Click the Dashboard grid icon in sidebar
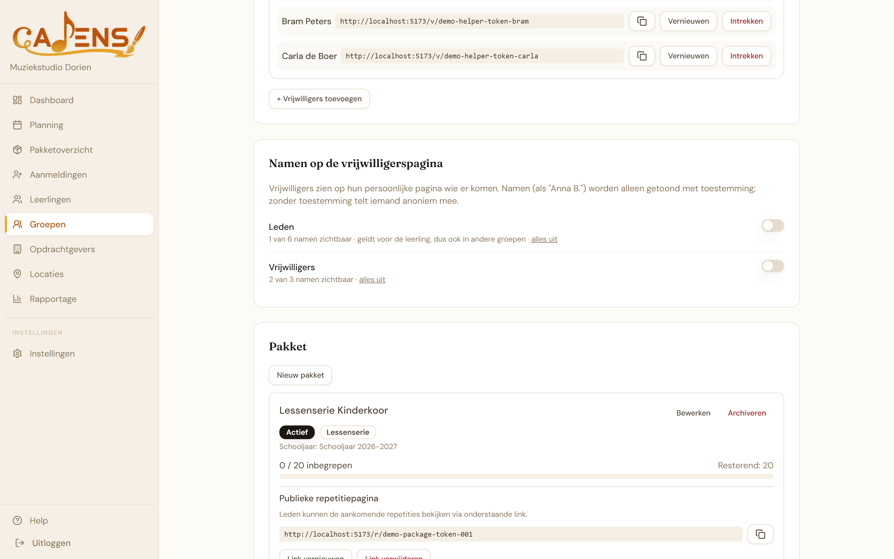The height and width of the screenshot is (559, 894). coord(17,100)
